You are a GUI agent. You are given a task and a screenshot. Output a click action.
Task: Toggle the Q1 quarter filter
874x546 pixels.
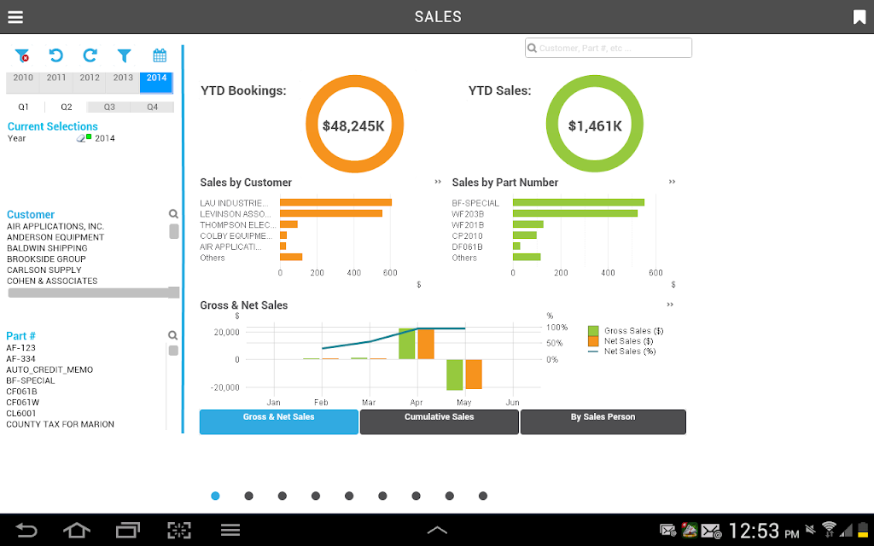(23, 107)
